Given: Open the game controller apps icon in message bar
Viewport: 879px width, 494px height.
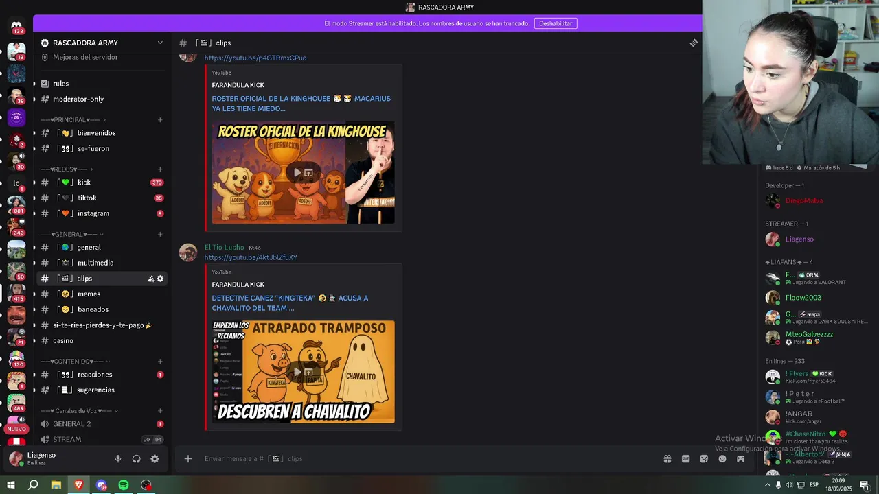Looking at the screenshot, I should 740,459.
